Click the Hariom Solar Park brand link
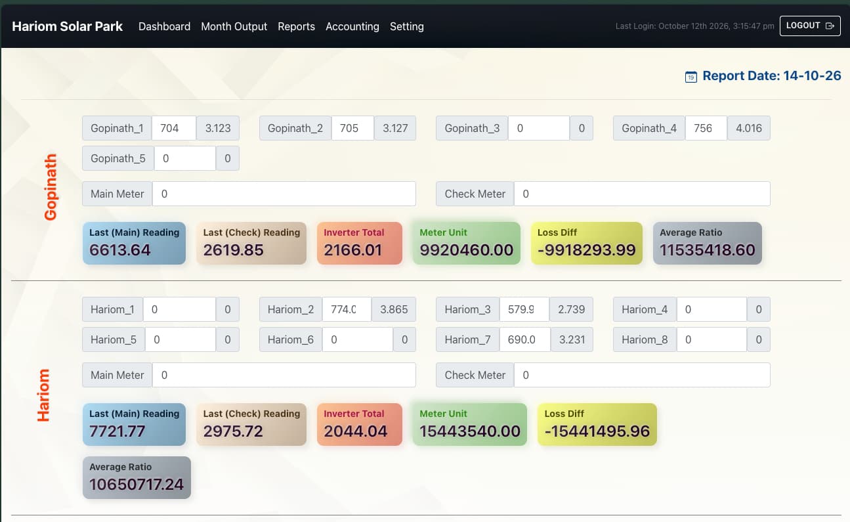Screen dimensions: 850x522 (68, 26)
